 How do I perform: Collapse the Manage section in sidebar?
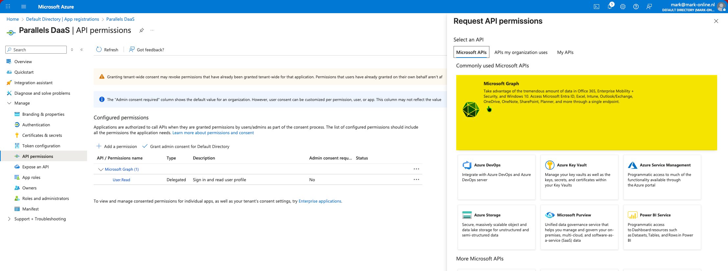pos(9,103)
